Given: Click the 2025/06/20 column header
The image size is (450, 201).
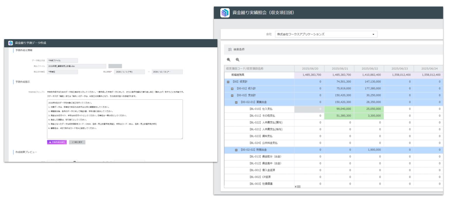Looking at the screenshot, I should pyautogui.click(x=309, y=68).
